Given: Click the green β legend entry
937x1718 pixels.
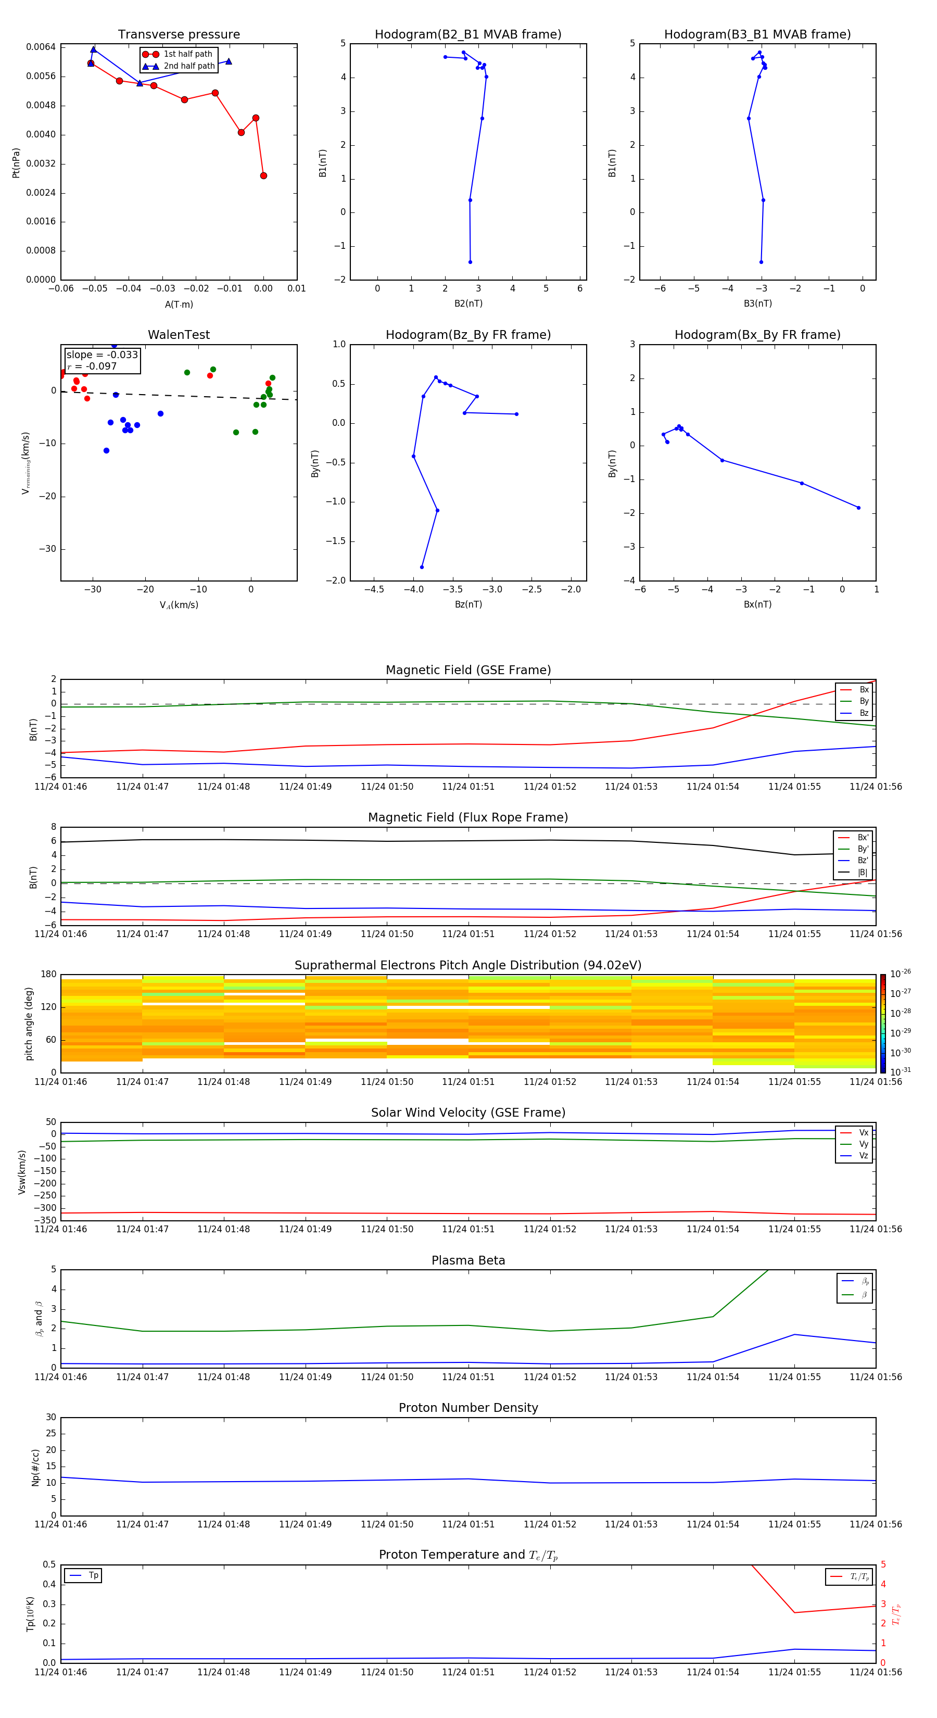Looking at the screenshot, I should coord(855,1295).
